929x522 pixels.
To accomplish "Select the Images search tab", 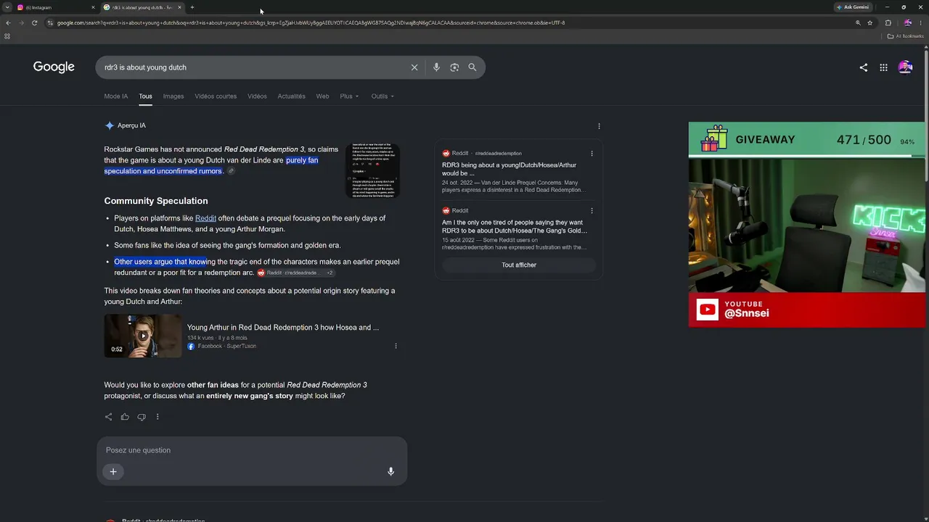I will (173, 96).
